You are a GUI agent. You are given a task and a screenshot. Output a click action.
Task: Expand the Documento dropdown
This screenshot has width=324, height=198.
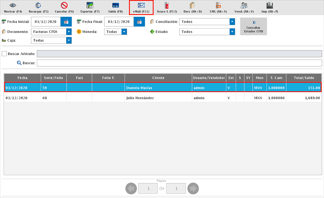(x=69, y=31)
